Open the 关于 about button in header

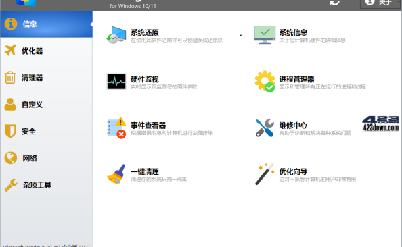coord(380,3)
